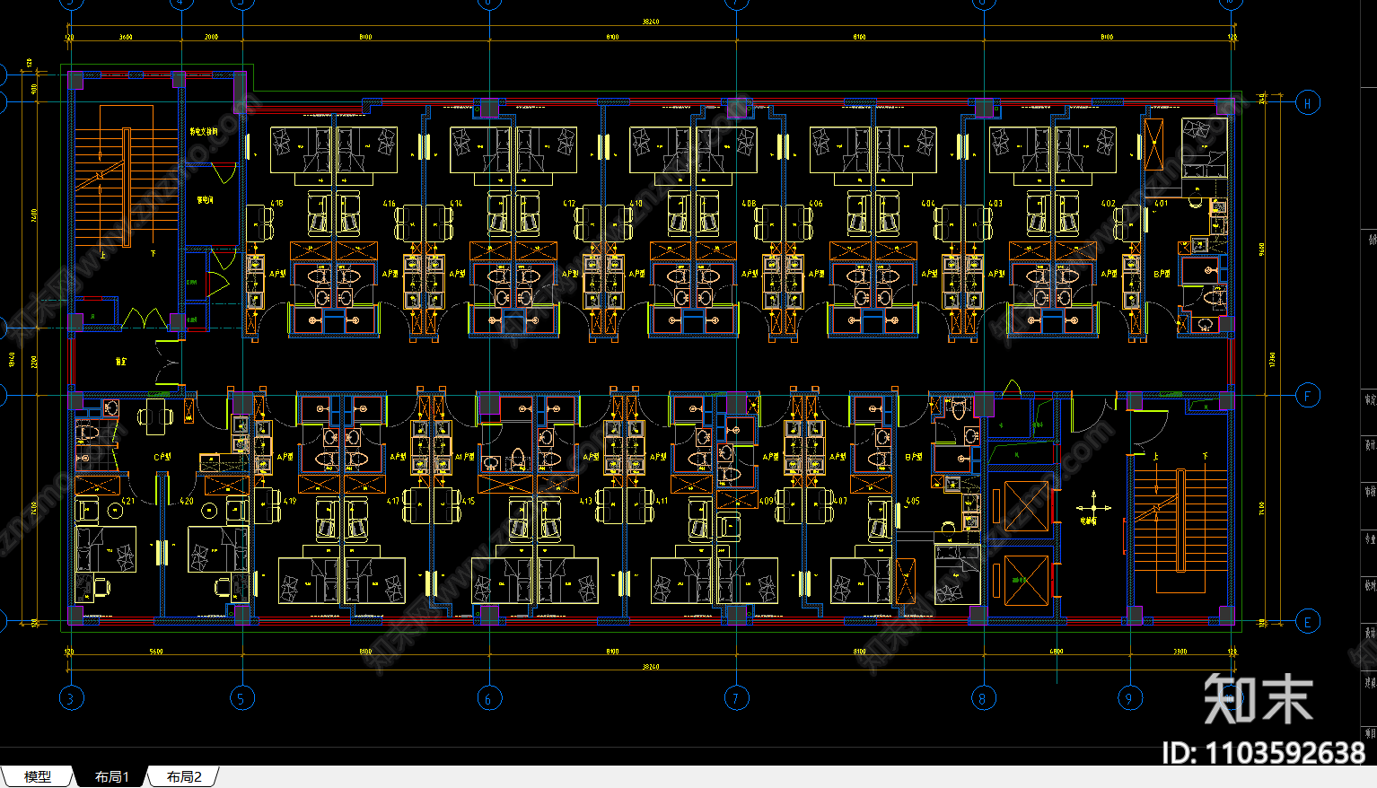Screen dimensions: 1377x788
Task: Click the bottom dimension 4800
Action: pos(1057,652)
